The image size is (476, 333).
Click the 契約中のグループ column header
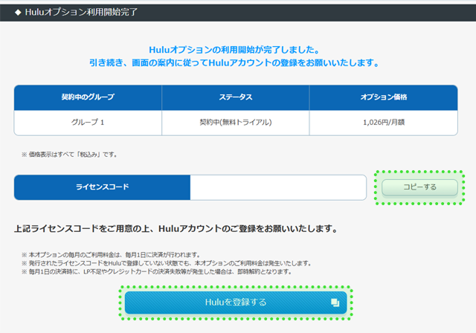pos(88,97)
